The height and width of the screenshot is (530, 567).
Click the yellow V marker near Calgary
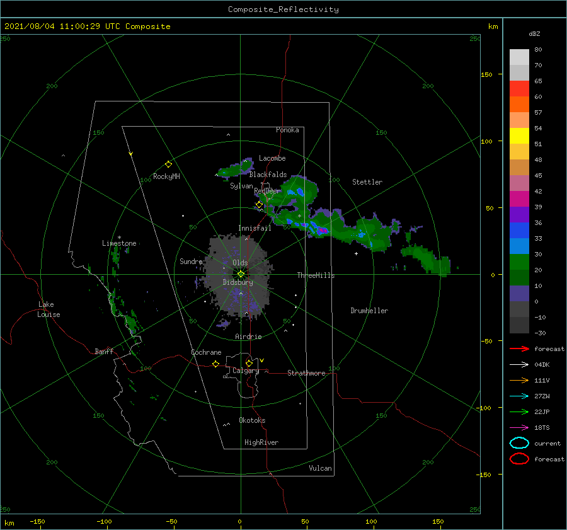(261, 360)
